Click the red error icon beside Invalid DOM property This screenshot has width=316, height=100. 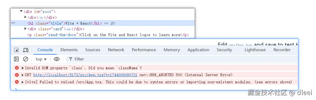[x=17, y=68]
